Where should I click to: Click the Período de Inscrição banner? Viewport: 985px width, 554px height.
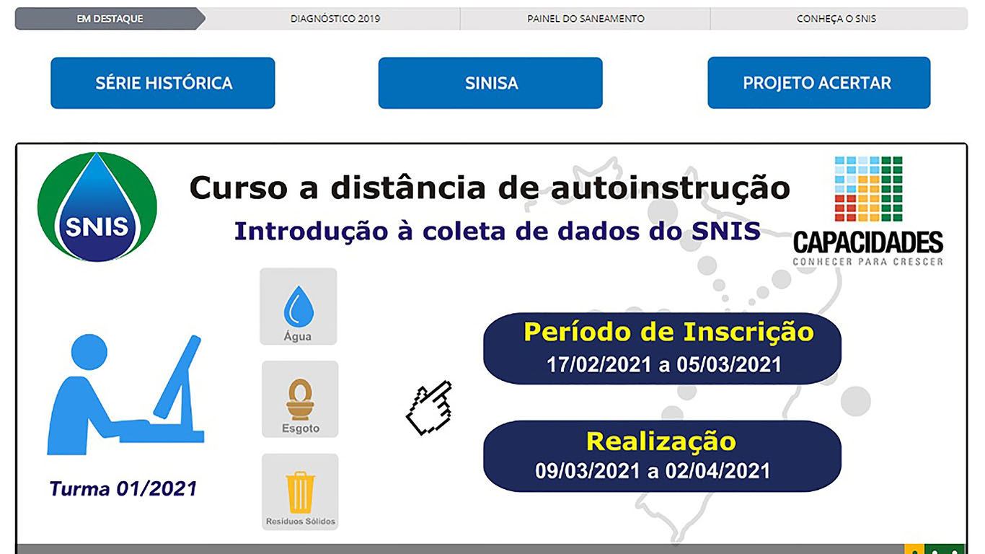[662, 348]
